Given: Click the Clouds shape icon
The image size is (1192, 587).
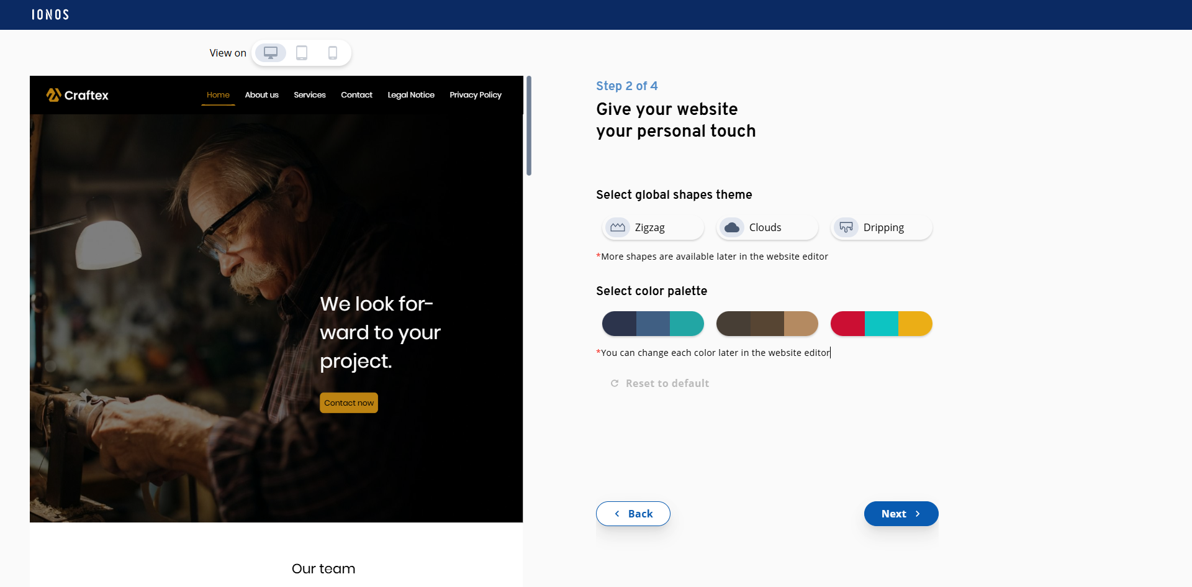Looking at the screenshot, I should (732, 227).
